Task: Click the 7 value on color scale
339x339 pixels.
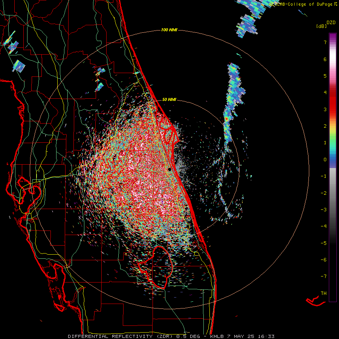Action: pyautogui.click(x=325, y=42)
